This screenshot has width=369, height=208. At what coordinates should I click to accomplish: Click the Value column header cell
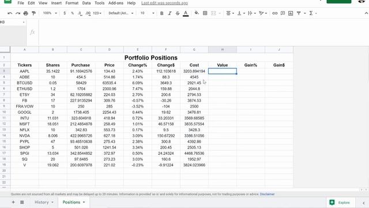[x=223, y=65]
